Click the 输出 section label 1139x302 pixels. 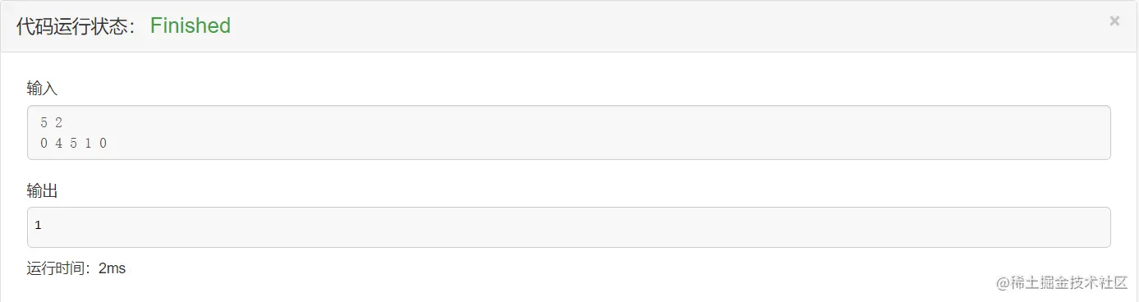pyautogui.click(x=42, y=190)
